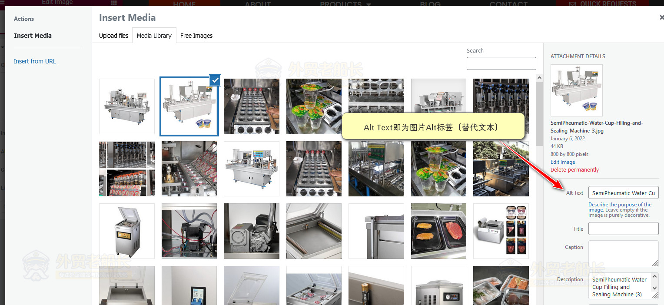Viewport: 664px width, 305px height.
Task: Click the Alt Text input field
Action: [x=623, y=193]
